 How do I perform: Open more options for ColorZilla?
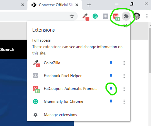(x=124, y=63)
